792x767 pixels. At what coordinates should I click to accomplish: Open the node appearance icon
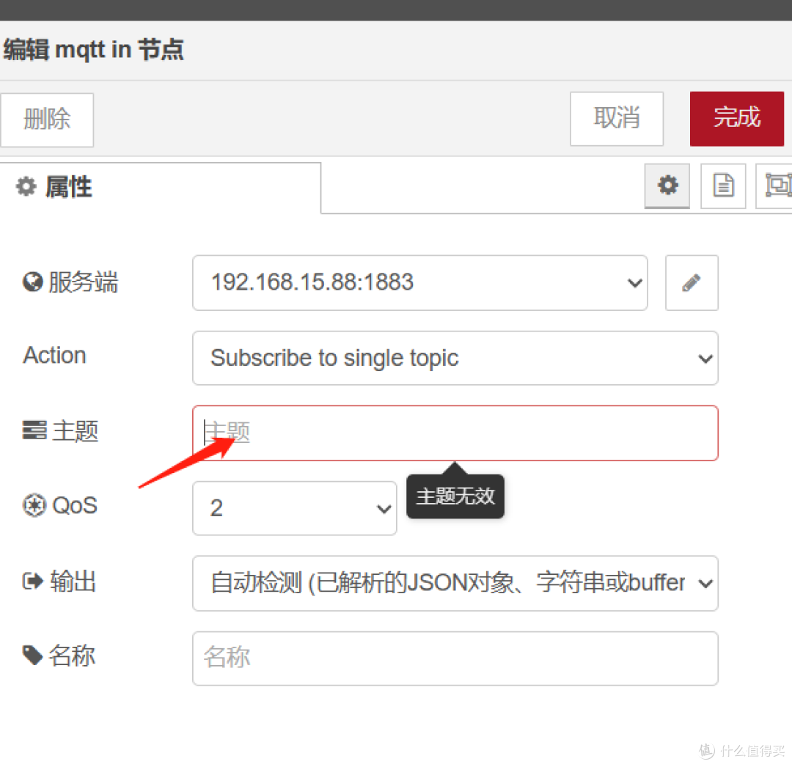(775, 186)
